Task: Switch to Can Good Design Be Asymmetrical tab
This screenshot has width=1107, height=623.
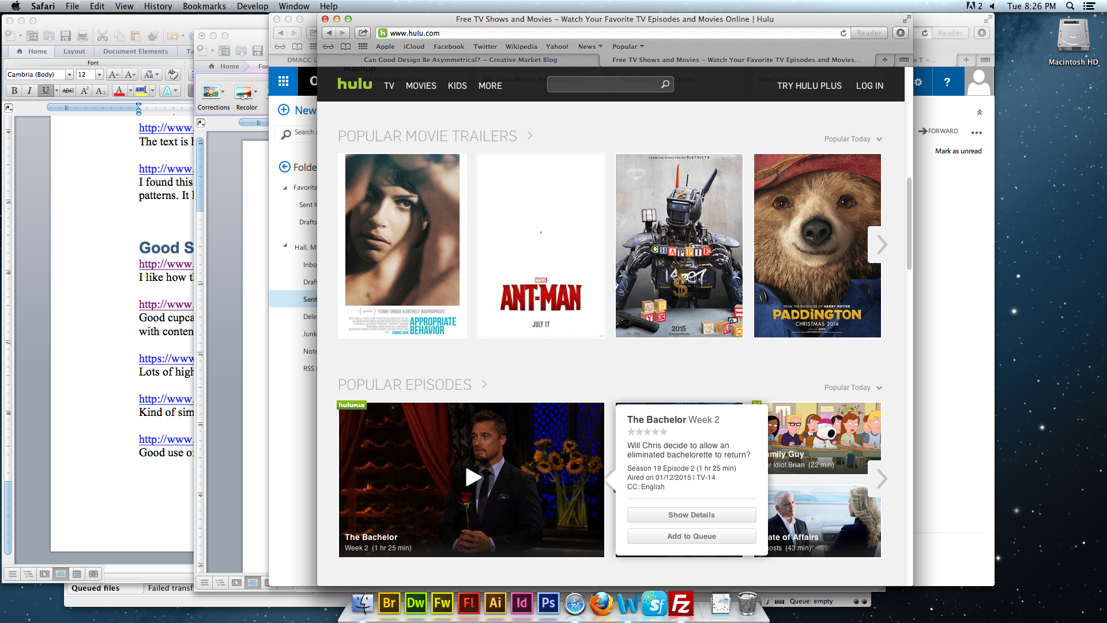Action: tap(460, 60)
